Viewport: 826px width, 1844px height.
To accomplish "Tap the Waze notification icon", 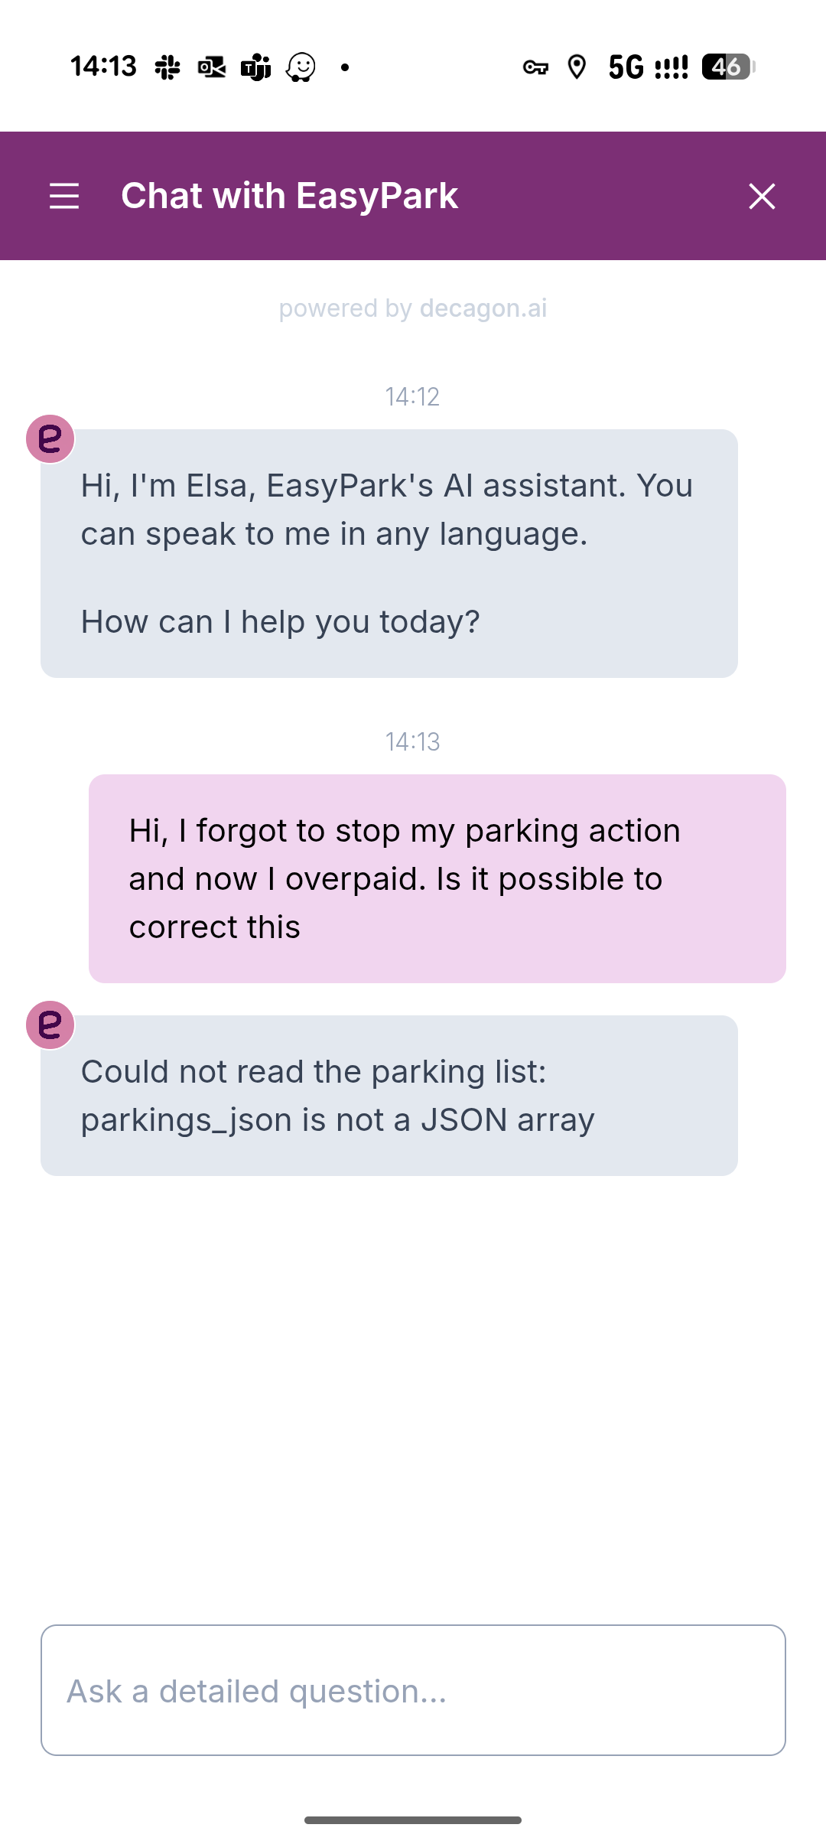I will (x=301, y=67).
